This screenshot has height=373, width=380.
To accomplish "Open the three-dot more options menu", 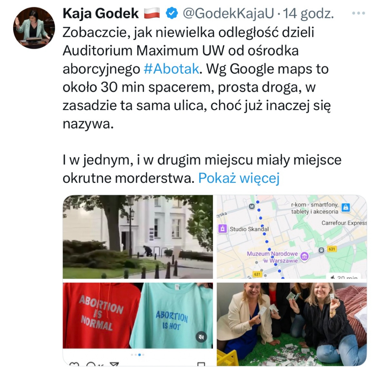I will click(x=358, y=13).
